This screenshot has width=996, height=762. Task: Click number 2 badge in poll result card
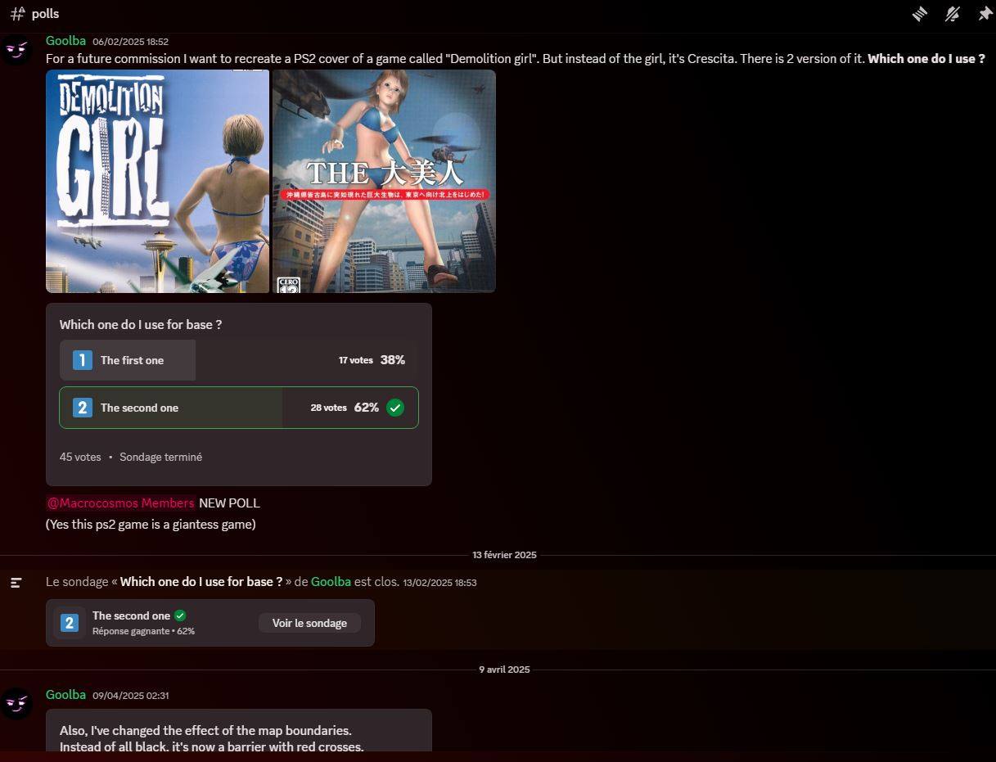point(70,623)
